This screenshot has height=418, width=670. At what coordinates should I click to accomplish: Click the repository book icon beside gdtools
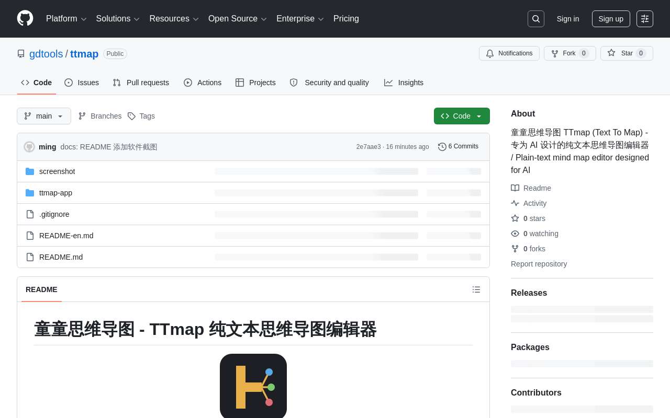21,54
